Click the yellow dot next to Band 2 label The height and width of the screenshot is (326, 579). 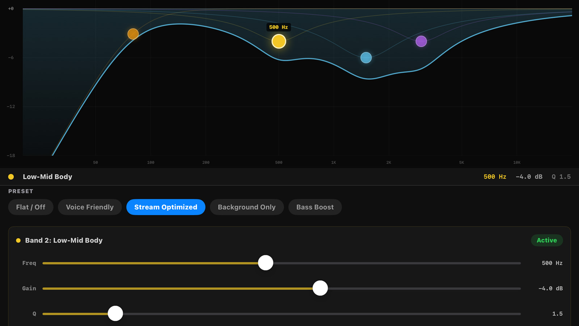click(x=18, y=240)
